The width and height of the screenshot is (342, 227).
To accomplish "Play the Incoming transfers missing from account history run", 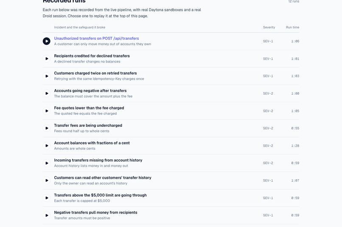I will click(46, 163).
